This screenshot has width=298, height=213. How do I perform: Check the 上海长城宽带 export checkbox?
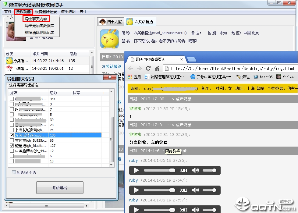[12, 130]
